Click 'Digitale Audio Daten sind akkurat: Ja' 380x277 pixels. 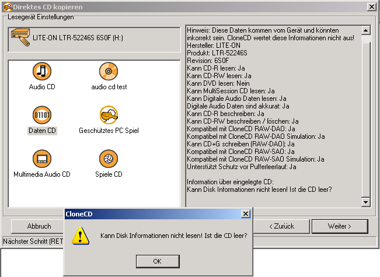click(238, 106)
